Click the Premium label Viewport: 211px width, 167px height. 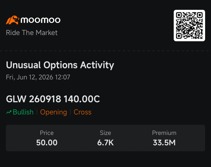[x=164, y=133]
